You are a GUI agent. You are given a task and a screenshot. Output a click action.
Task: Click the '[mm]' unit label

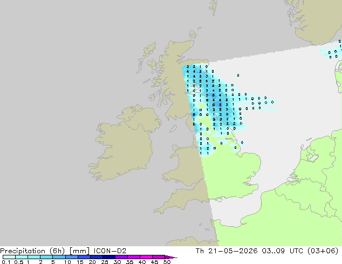[x=79, y=251]
